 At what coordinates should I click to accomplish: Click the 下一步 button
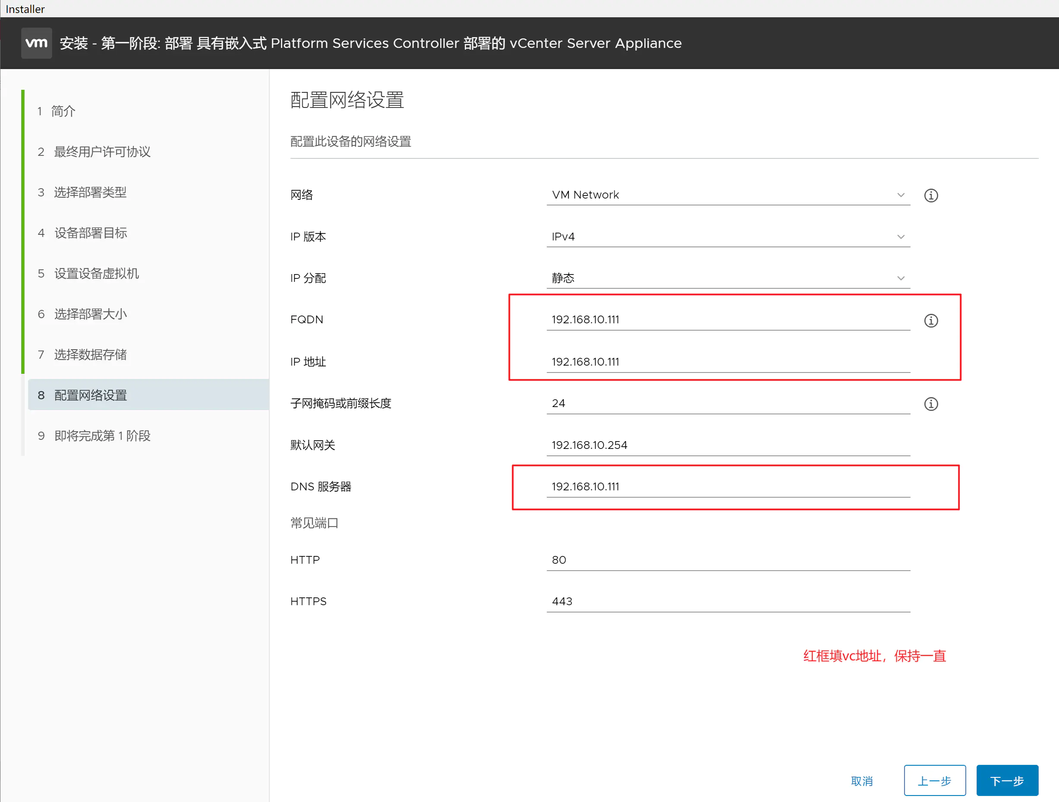(1007, 780)
